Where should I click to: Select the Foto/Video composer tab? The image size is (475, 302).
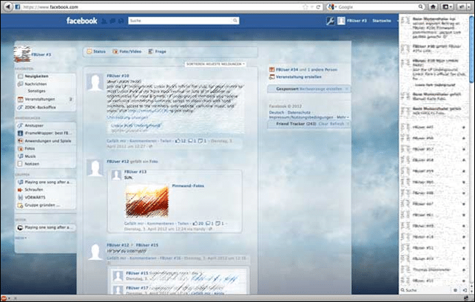coord(127,52)
